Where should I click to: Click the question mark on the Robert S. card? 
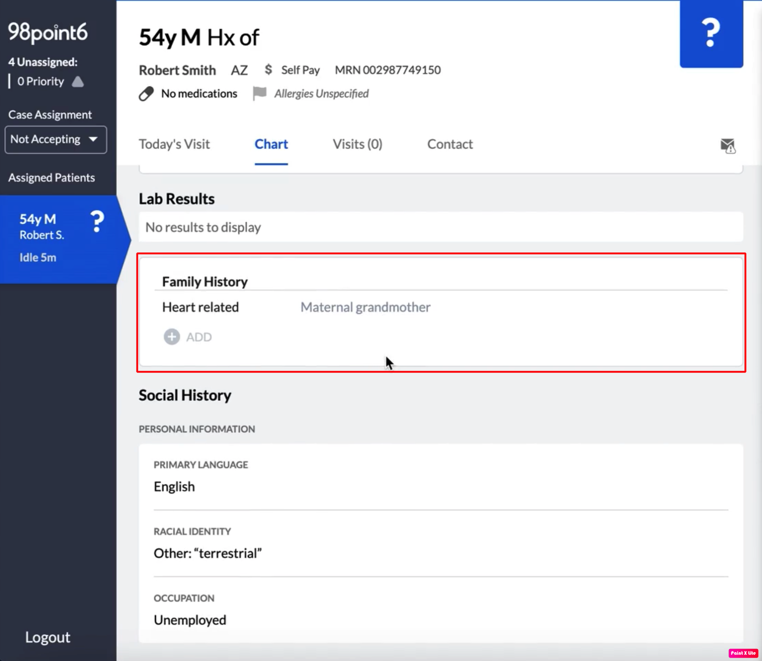tap(97, 221)
